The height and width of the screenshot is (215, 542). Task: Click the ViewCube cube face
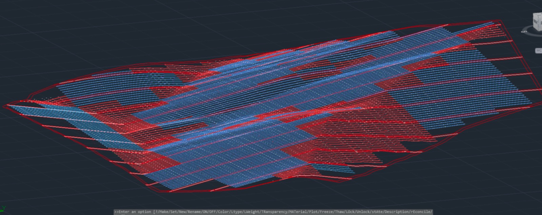(538, 22)
